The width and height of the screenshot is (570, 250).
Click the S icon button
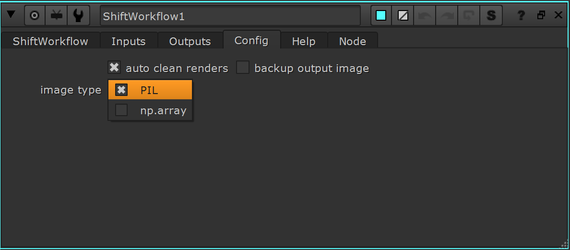(491, 15)
